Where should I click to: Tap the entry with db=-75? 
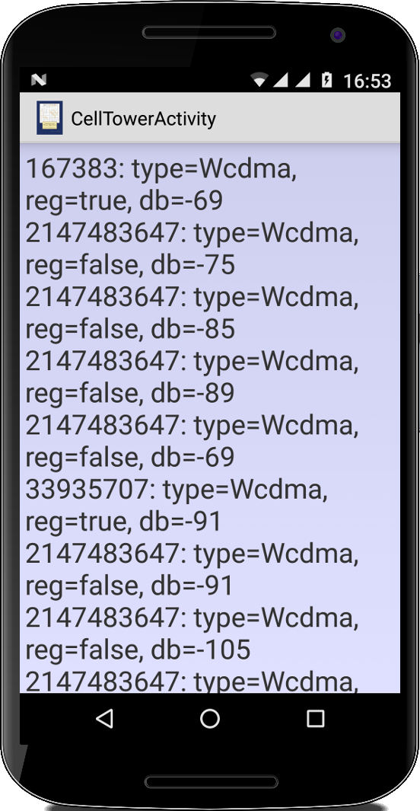click(192, 249)
